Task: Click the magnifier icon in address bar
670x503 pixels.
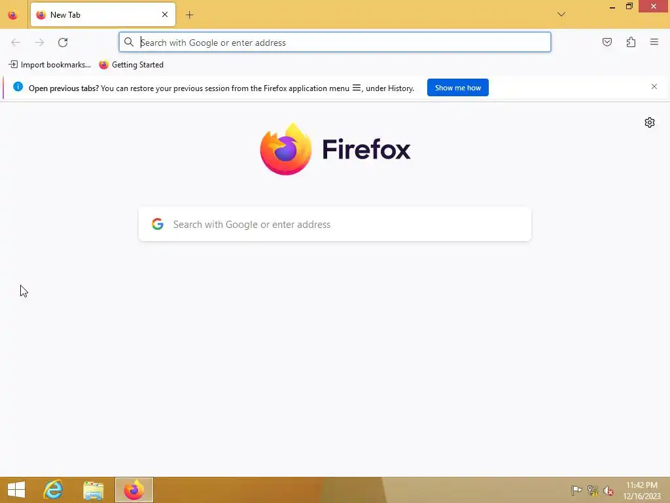Action: 129,42
